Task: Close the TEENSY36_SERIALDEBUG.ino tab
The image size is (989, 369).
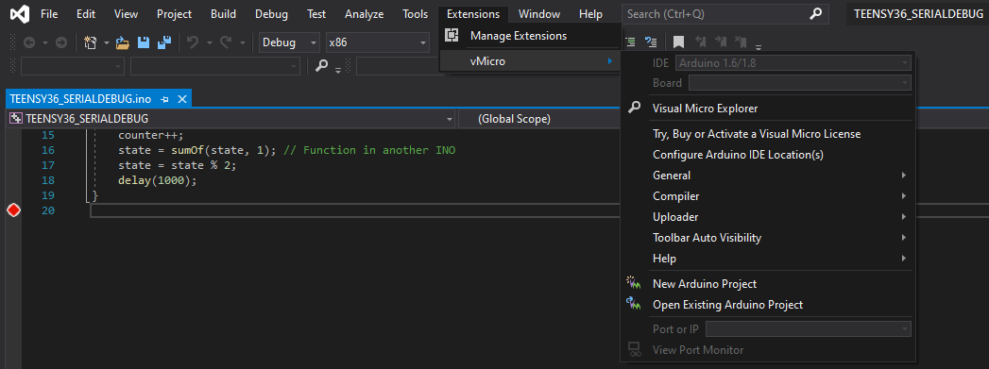Action: [181, 99]
